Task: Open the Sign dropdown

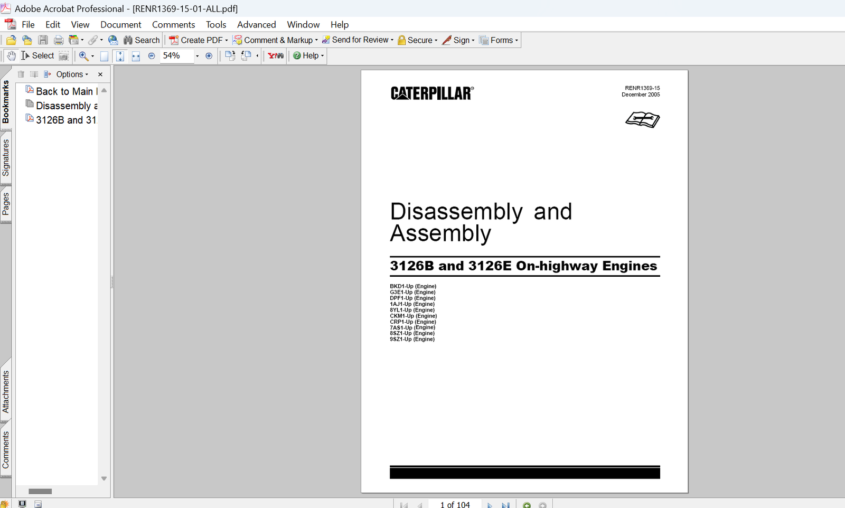Action: click(458, 40)
